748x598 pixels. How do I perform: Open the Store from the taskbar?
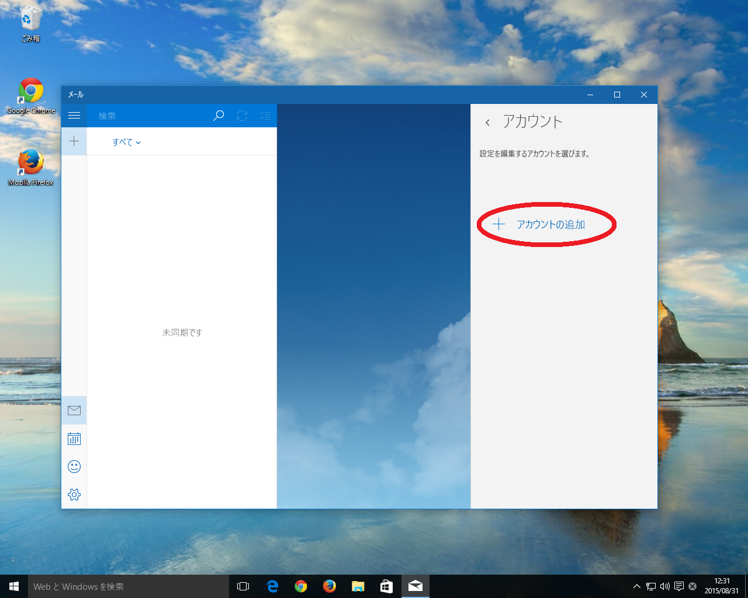(x=386, y=586)
